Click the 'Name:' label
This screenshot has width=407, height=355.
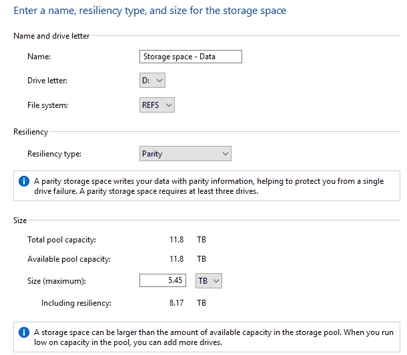point(39,57)
